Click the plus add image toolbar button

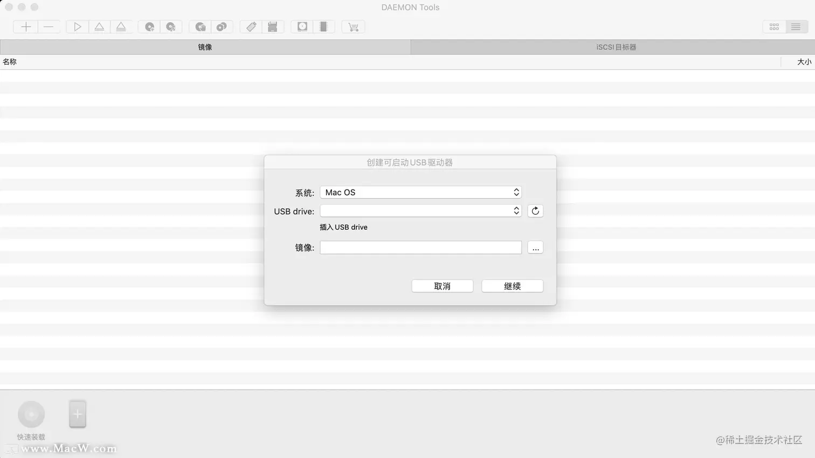point(26,27)
